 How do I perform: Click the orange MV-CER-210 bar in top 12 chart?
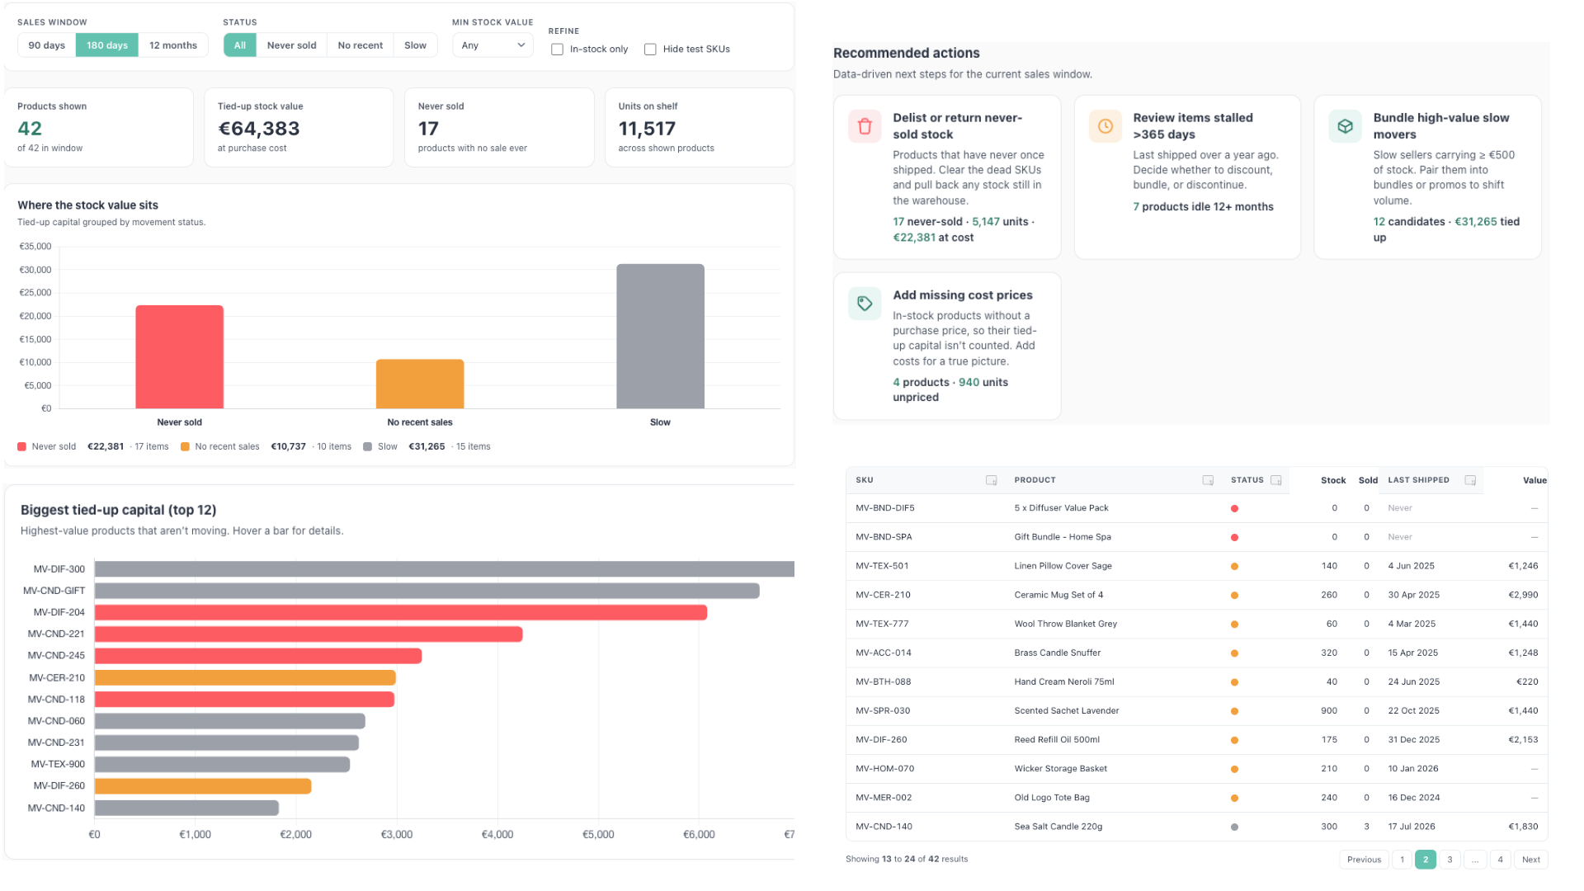[x=245, y=677]
